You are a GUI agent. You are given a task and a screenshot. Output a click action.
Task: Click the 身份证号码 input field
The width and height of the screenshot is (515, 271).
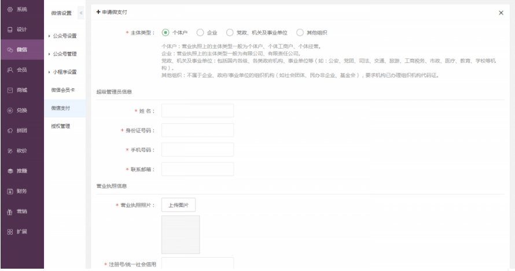point(197,130)
